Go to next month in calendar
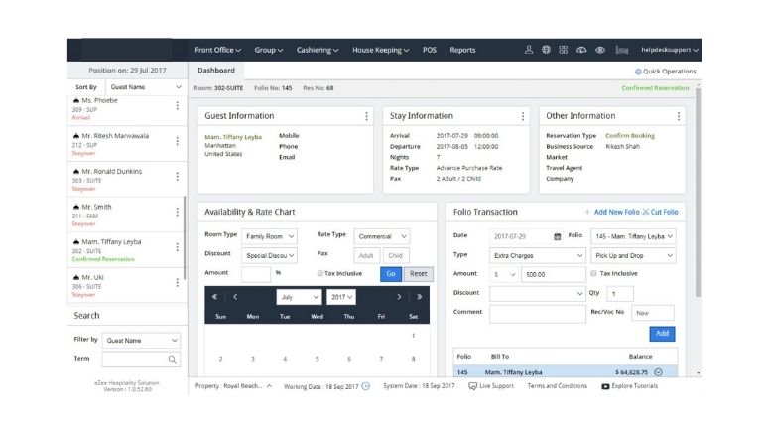764x437 pixels. coord(399,297)
